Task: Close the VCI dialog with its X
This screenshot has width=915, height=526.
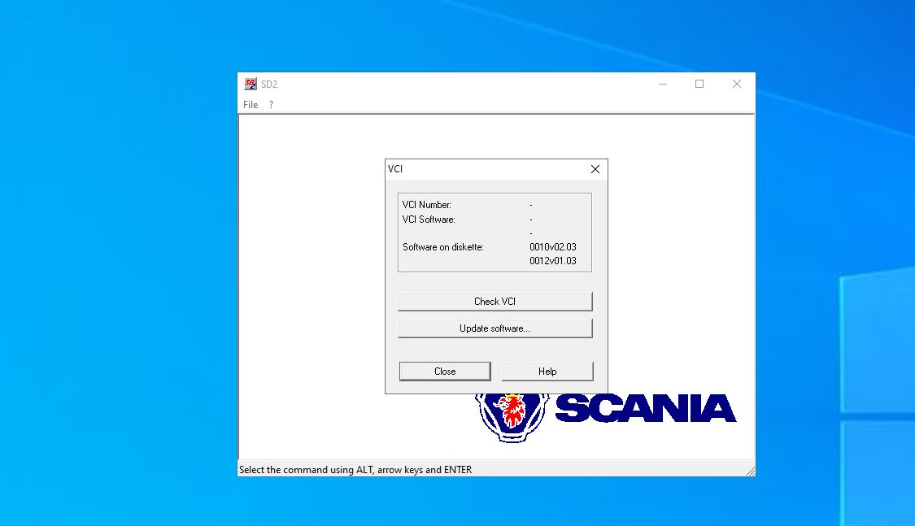Action: coord(595,168)
